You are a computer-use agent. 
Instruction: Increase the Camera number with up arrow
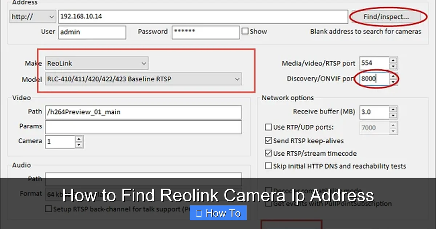pyautogui.click(x=79, y=139)
